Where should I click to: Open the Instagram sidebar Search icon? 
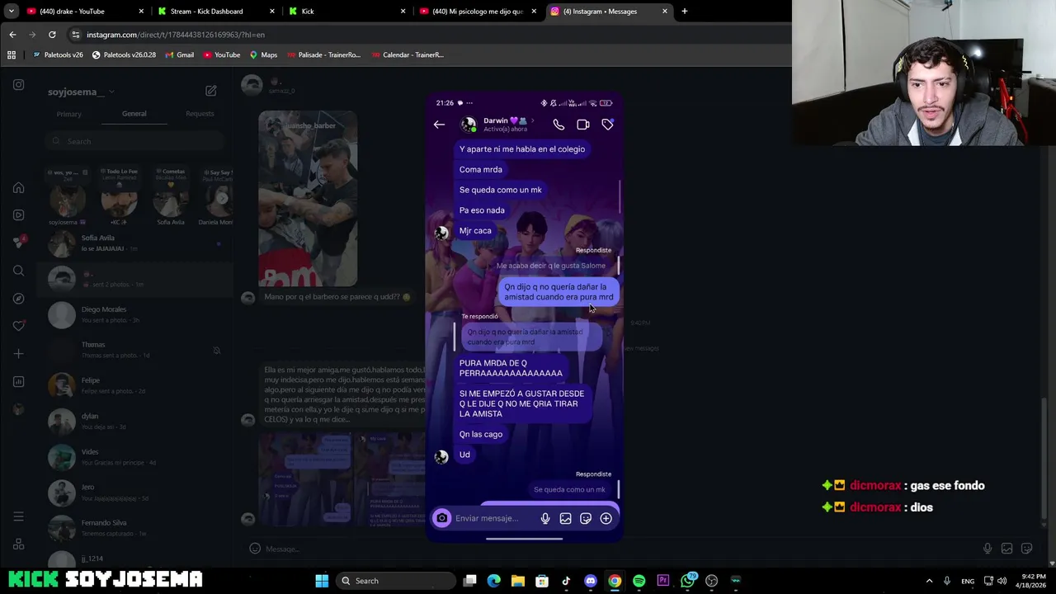[18, 271]
